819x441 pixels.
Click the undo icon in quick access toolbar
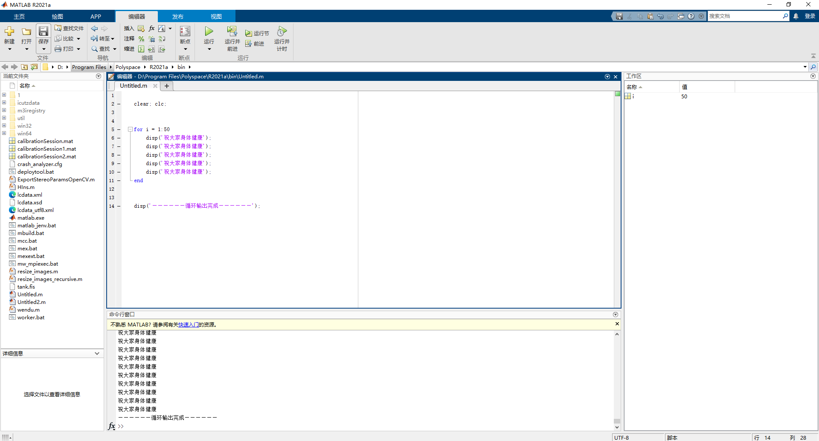[x=660, y=16]
